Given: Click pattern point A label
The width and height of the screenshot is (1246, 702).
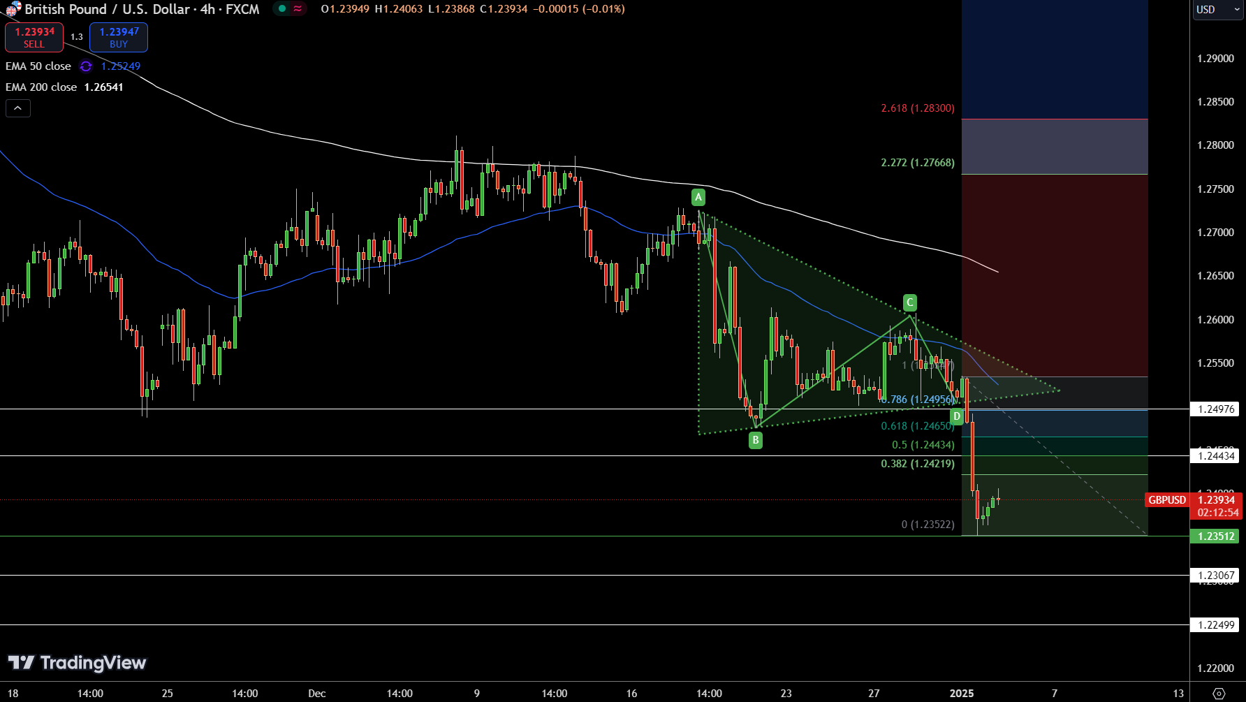Looking at the screenshot, I should 698,197.
